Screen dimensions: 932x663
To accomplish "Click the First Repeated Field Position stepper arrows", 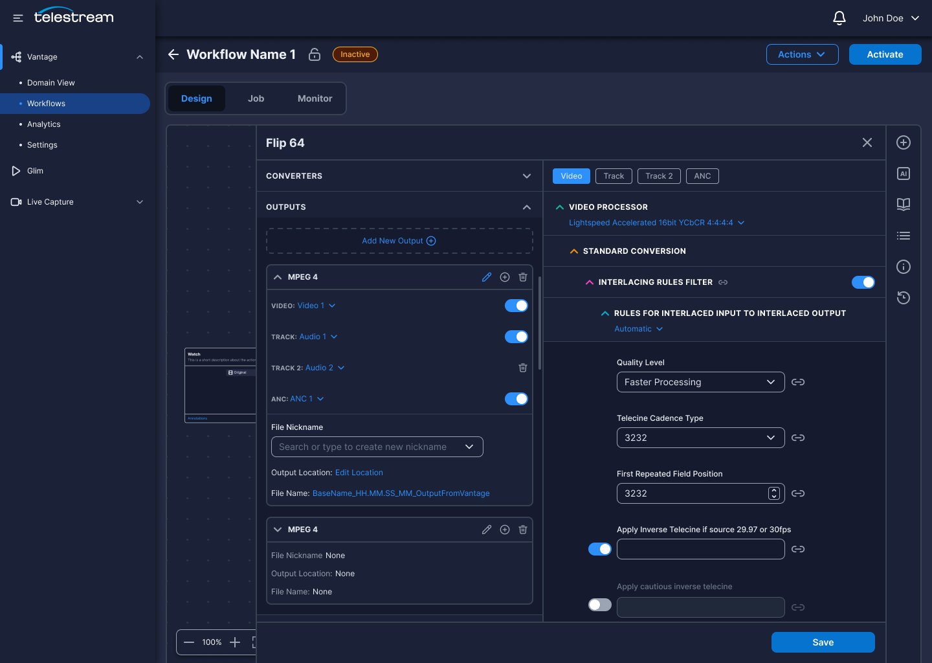I will [774, 493].
